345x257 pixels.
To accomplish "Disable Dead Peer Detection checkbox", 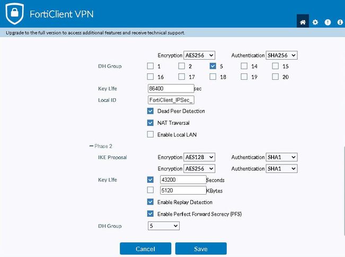I will 151,111.
